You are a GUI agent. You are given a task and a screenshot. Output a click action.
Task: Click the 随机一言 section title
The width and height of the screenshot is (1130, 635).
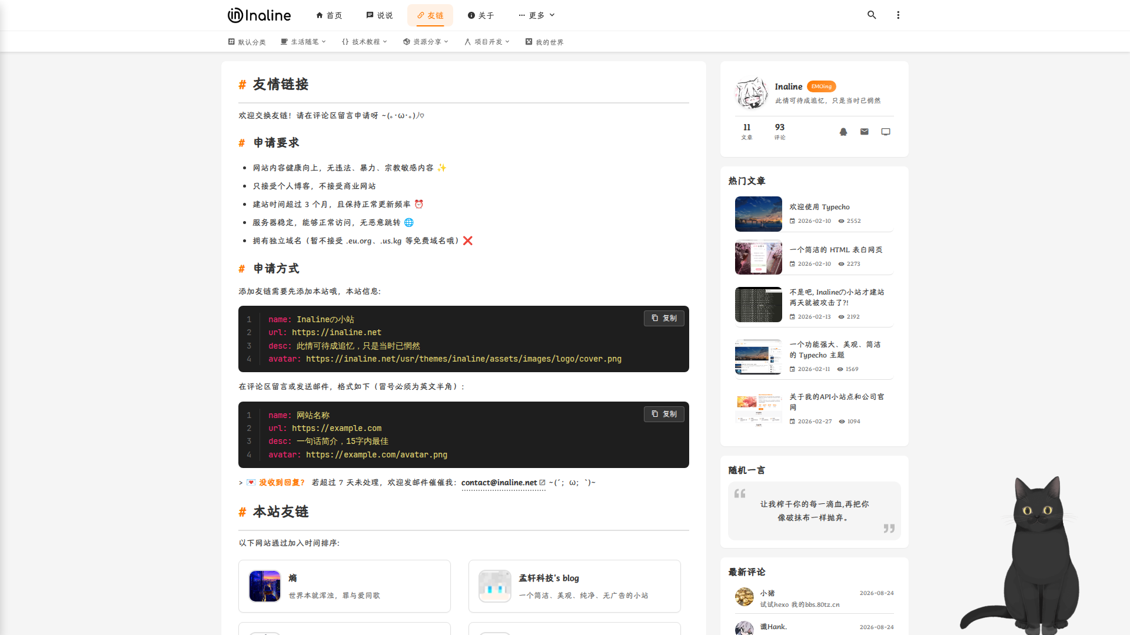click(747, 470)
